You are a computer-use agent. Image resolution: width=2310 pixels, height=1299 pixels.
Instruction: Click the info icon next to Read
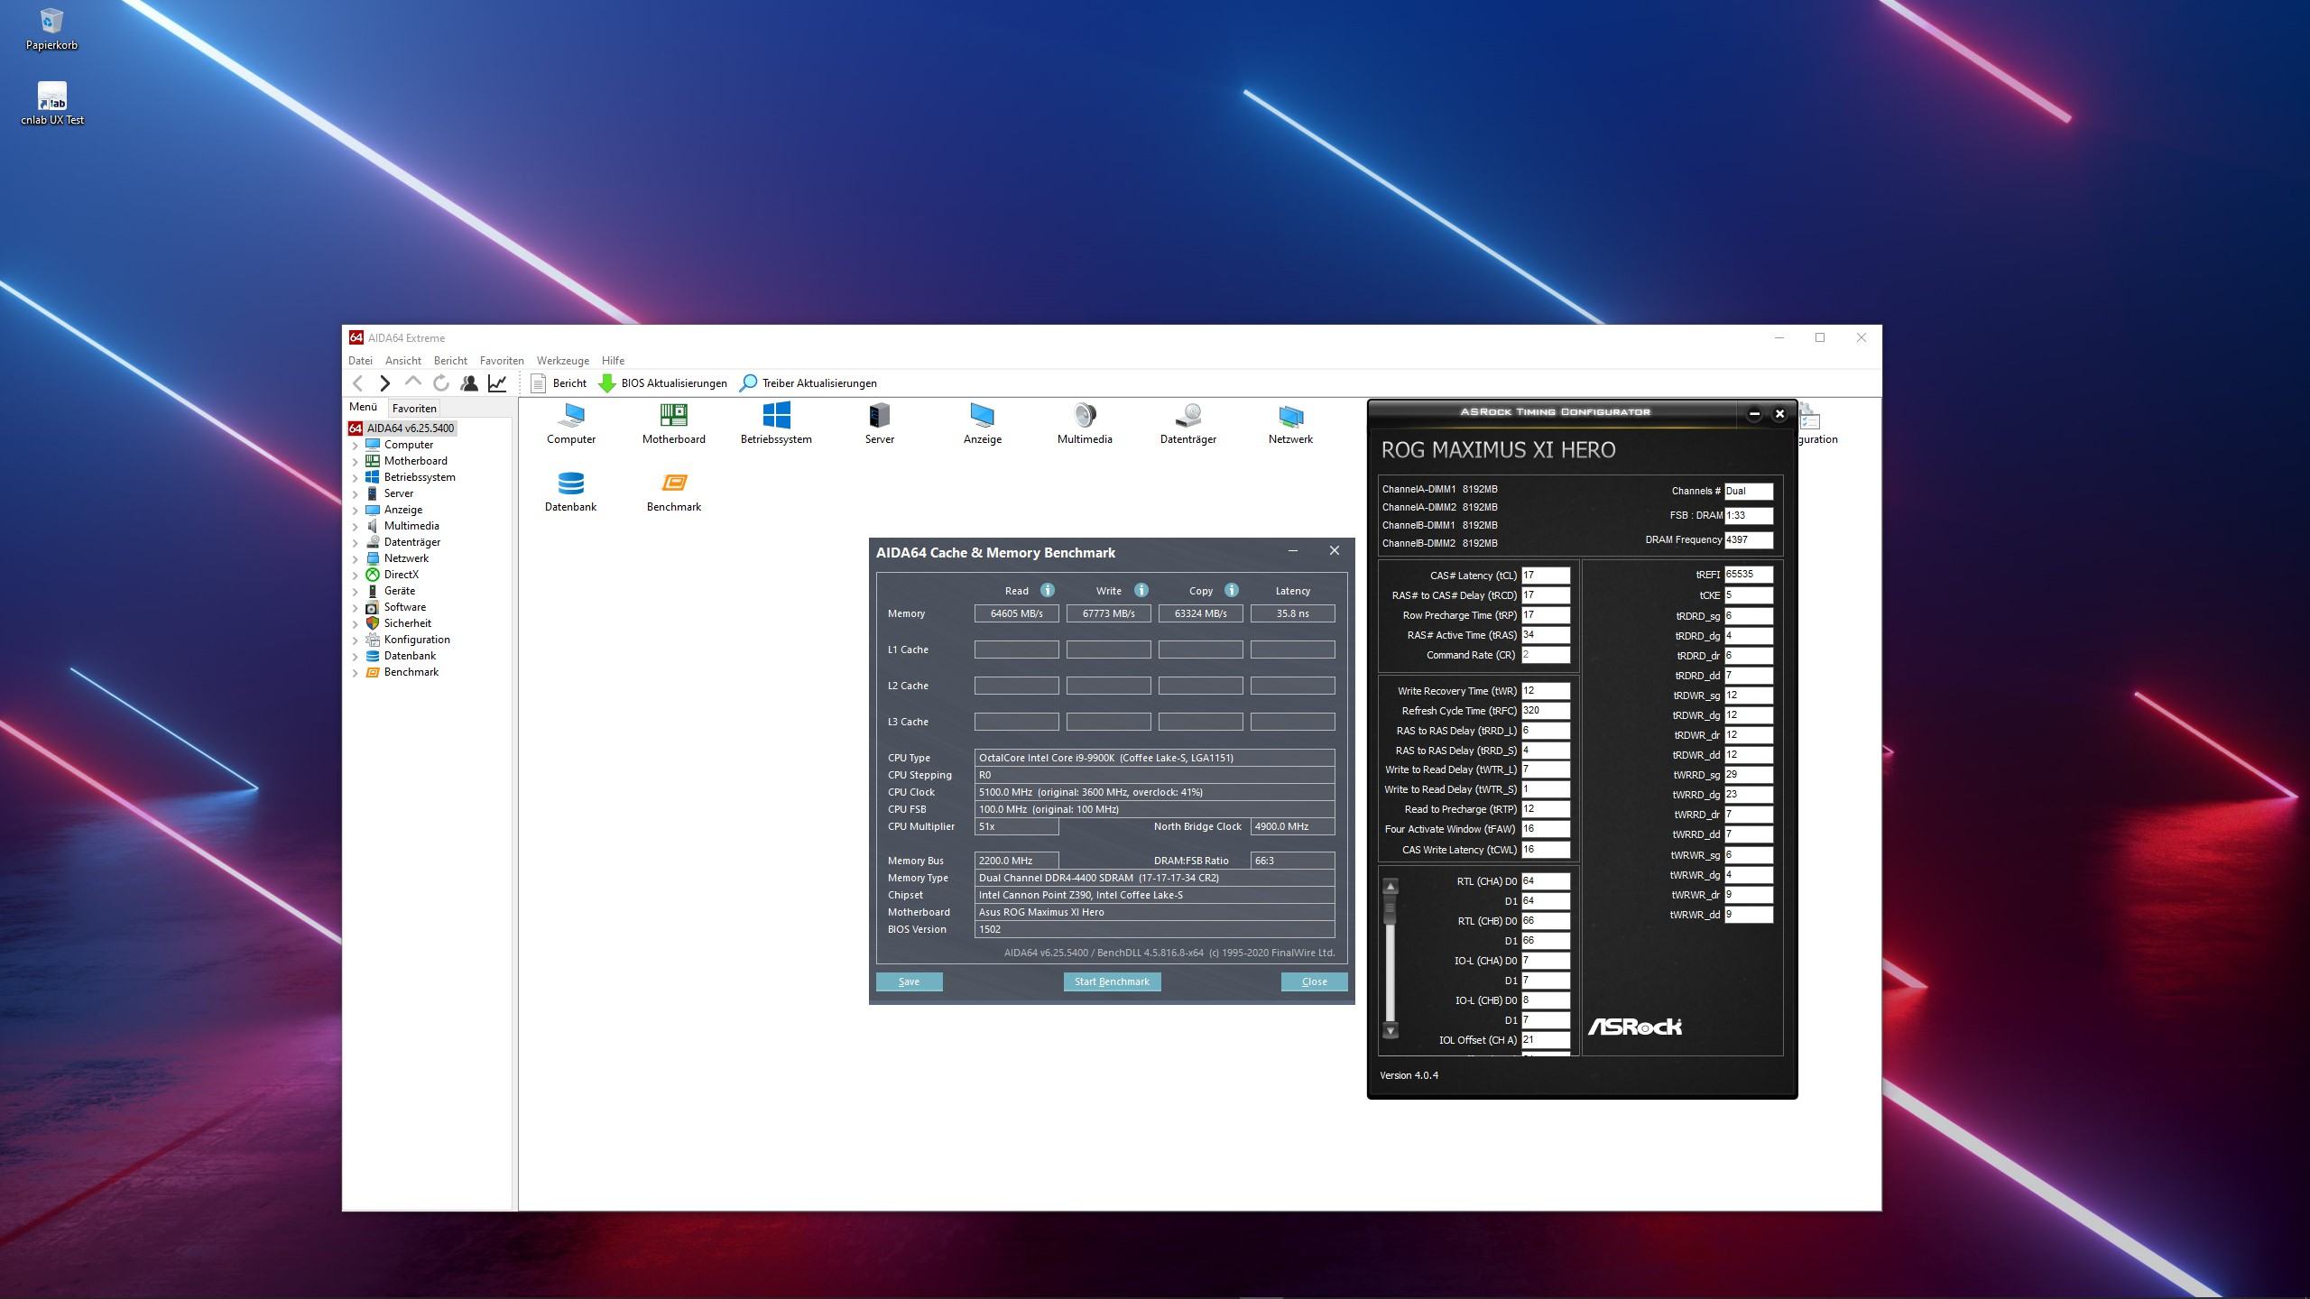click(1048, 590)
